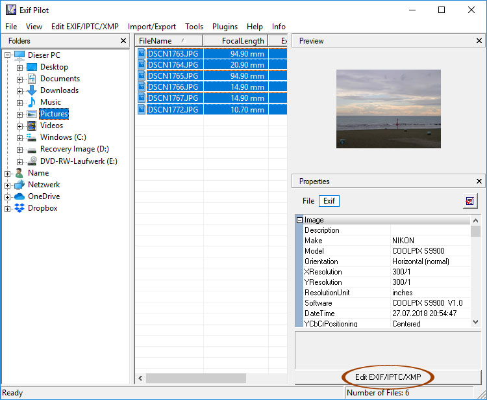Select the Dieser PC computer icon

pyautogui.click(x=19, y=55)
